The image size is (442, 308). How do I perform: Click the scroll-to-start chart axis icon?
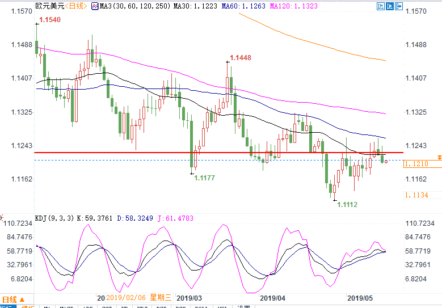click(381, 6)
